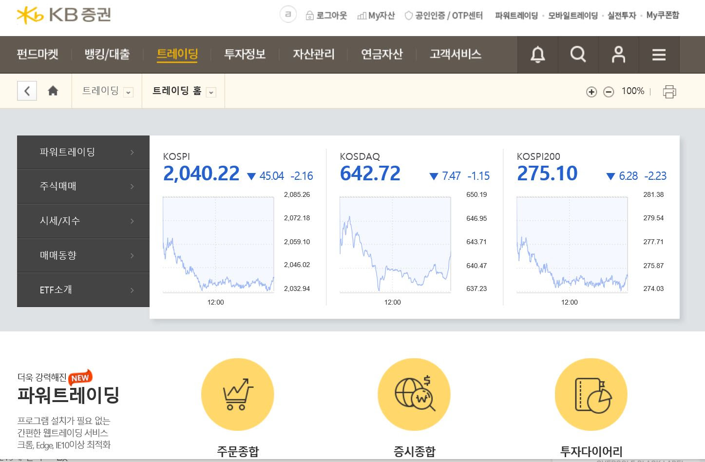Screen dimensions: 705x462
Task: Open the notification bell icon
Action: (538, 55)
